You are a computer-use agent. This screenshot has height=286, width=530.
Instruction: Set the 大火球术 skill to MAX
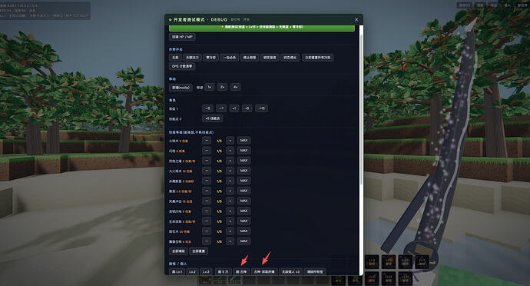243,171
